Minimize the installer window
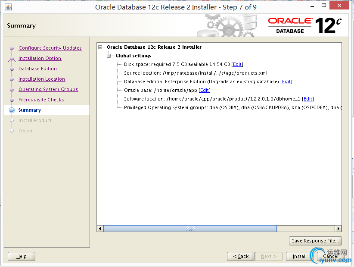The image size is (354, 267). point(312,6)
